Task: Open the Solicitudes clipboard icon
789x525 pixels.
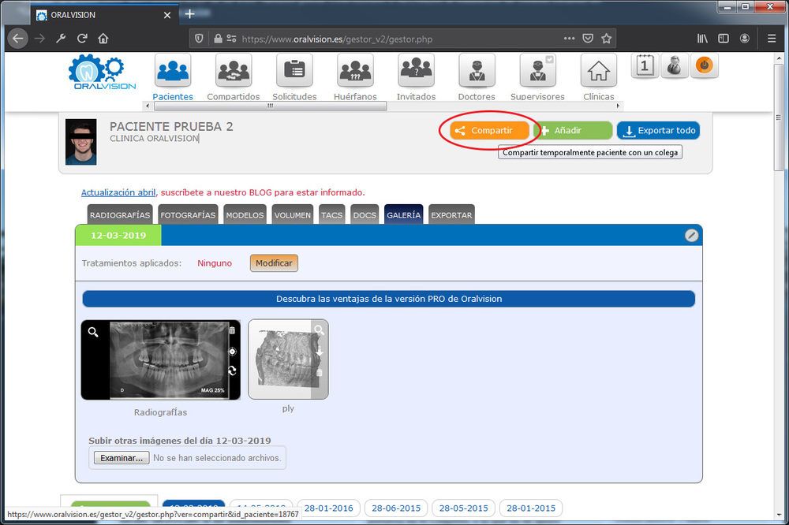Action: (x=294, y=71)
